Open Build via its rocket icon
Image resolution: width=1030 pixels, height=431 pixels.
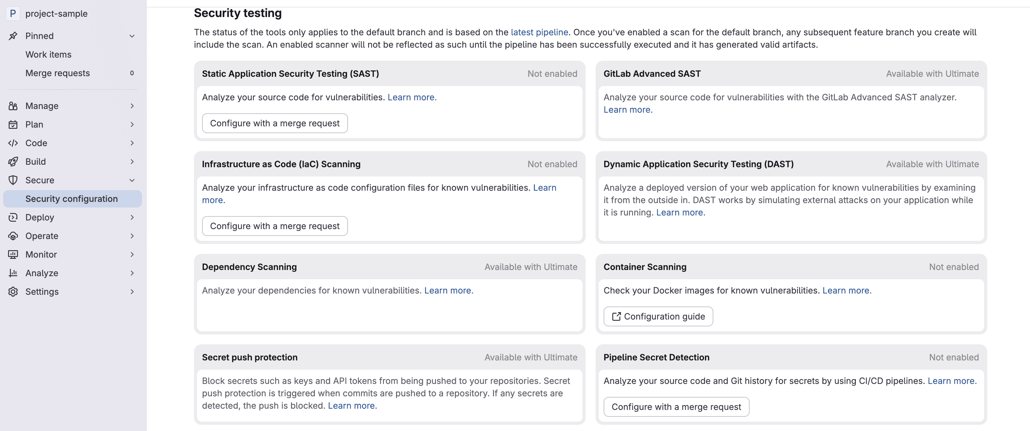tap(13, 161)
